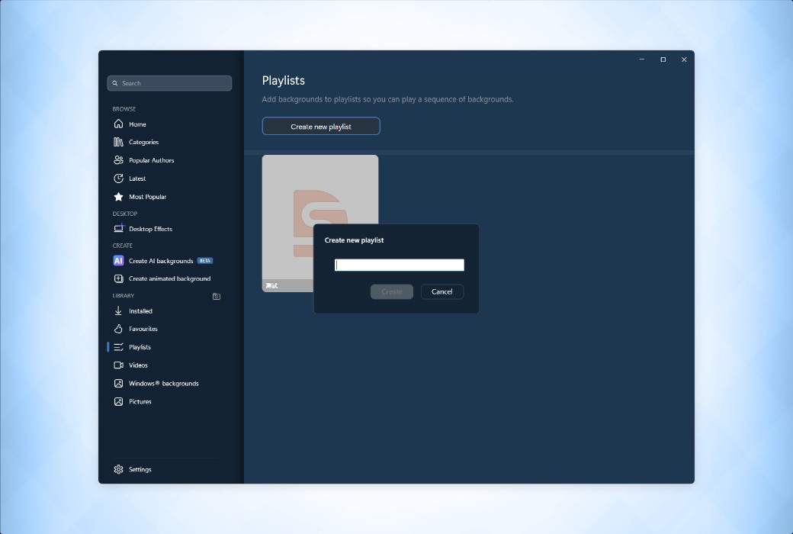Click the Videos camera icon
793x534 pixels.
(118, 365)
